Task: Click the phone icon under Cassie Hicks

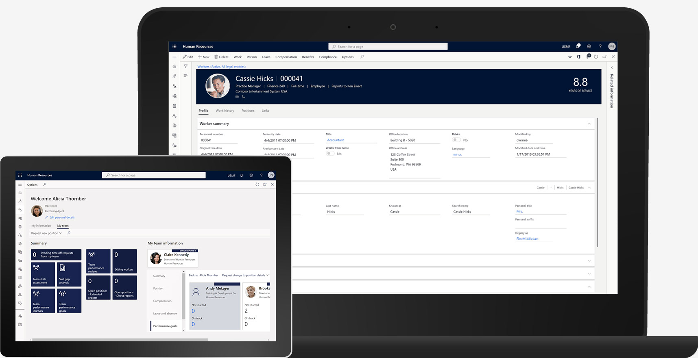Action: point(244,97)
